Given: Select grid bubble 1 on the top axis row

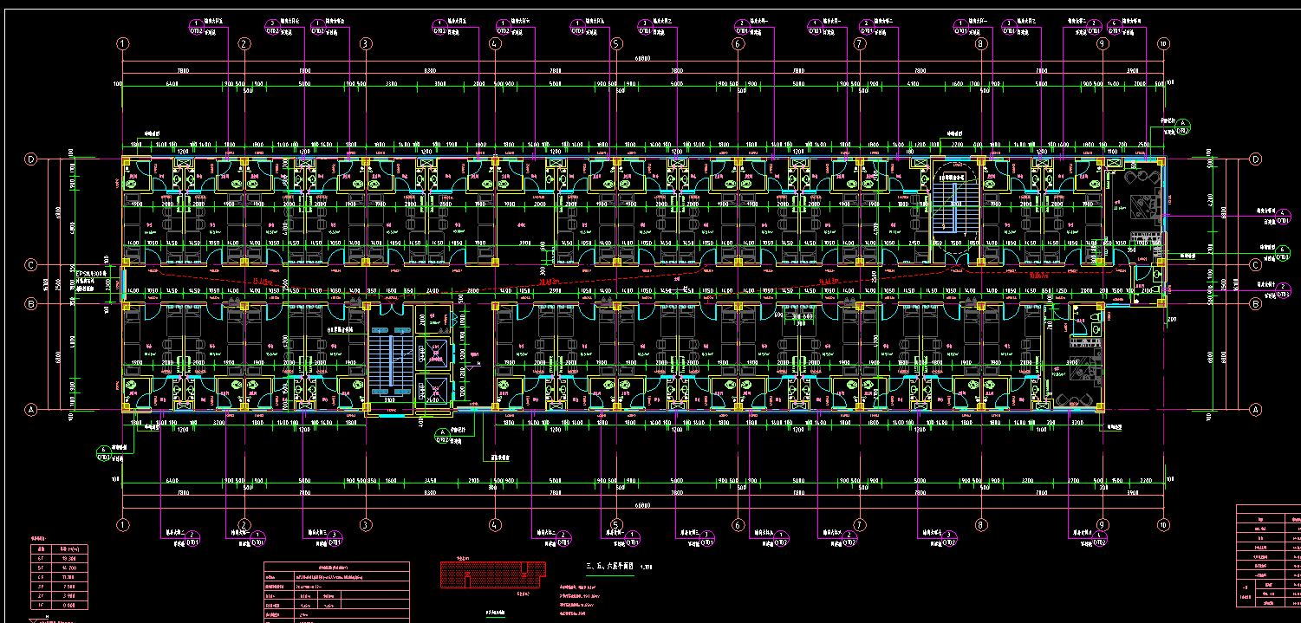Looking at the screenshot, I should 123,43.
